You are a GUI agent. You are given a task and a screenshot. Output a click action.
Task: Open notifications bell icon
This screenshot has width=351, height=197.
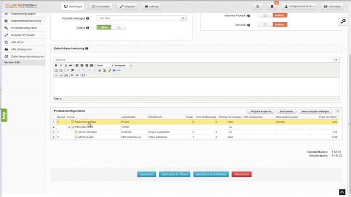[272, 7]
